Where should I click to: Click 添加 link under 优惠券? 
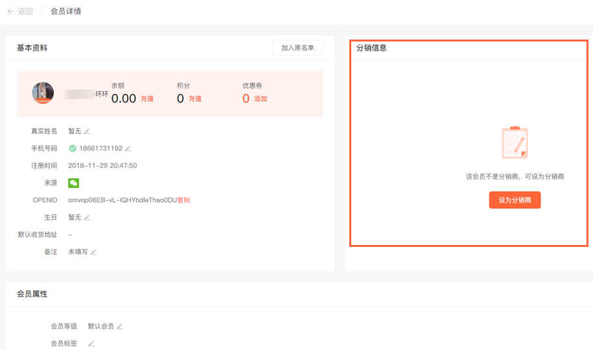coord(261,99)
